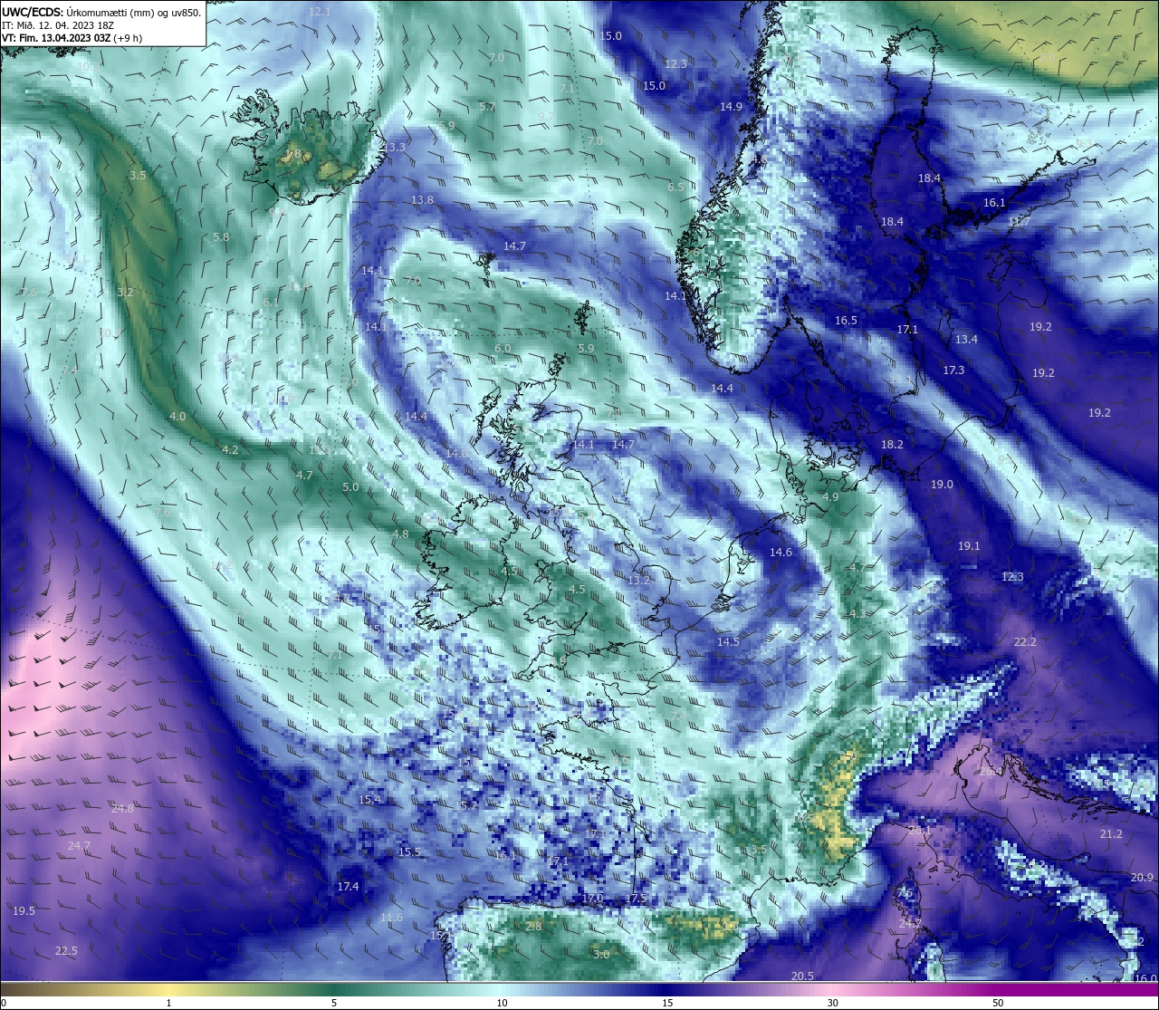This screenshot has width=1159, height=1010.
Task: Select the 17.4 value west of Iberia
Action: (348, 886)
